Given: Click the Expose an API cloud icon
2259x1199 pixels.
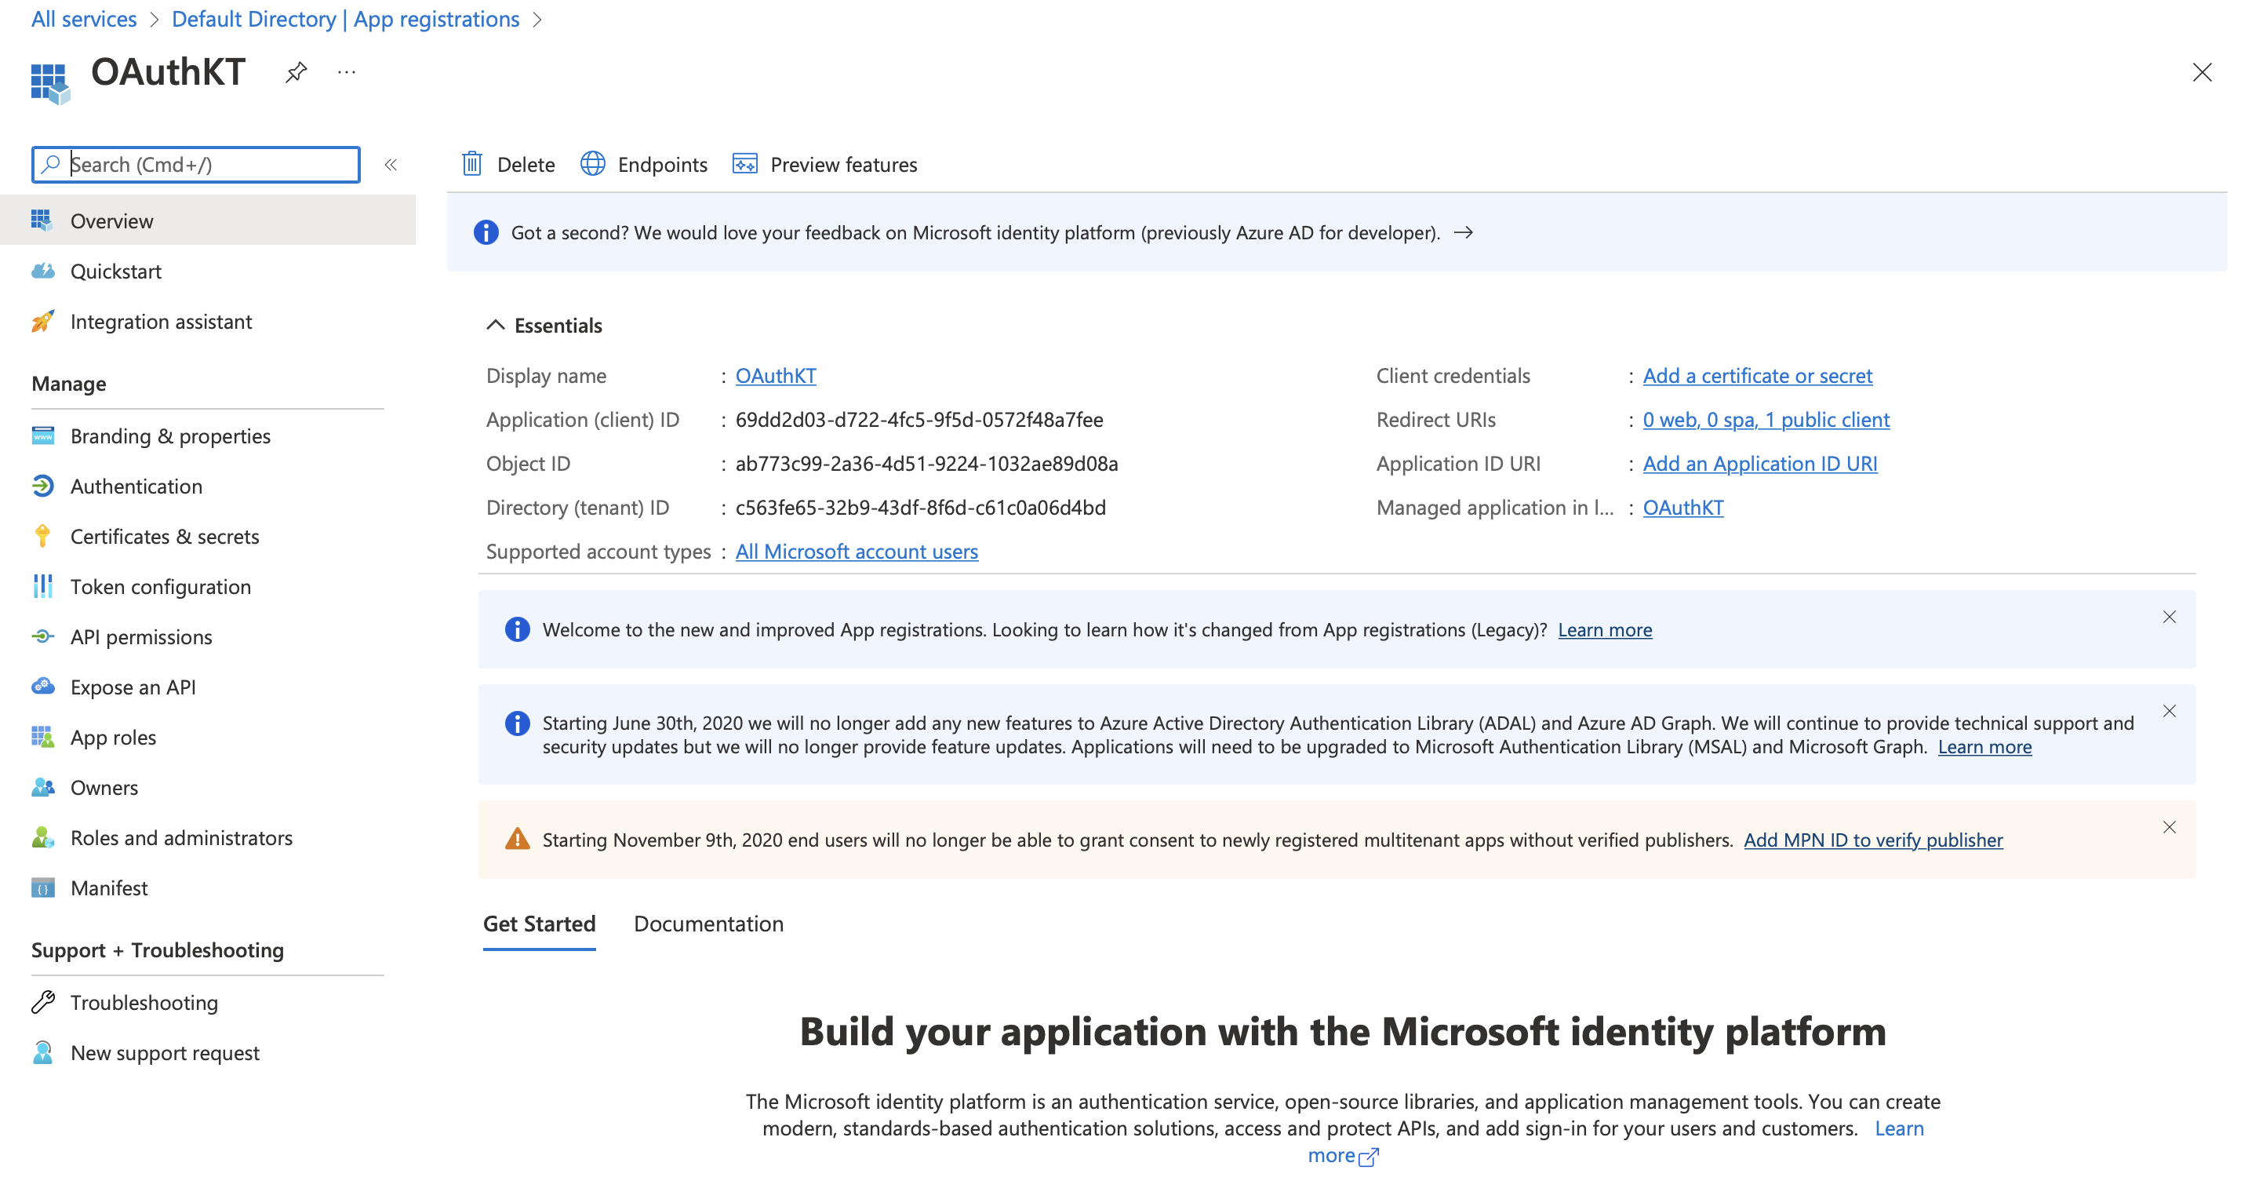Looking at the screenshot, I should coord(42,687).
